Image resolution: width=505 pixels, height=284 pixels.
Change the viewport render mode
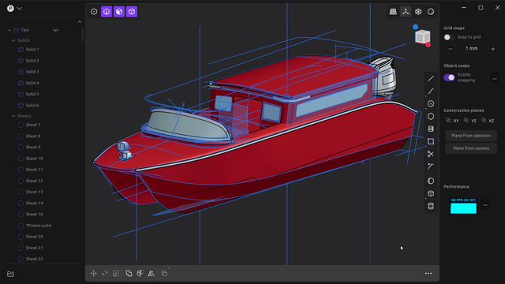(431, 12)
